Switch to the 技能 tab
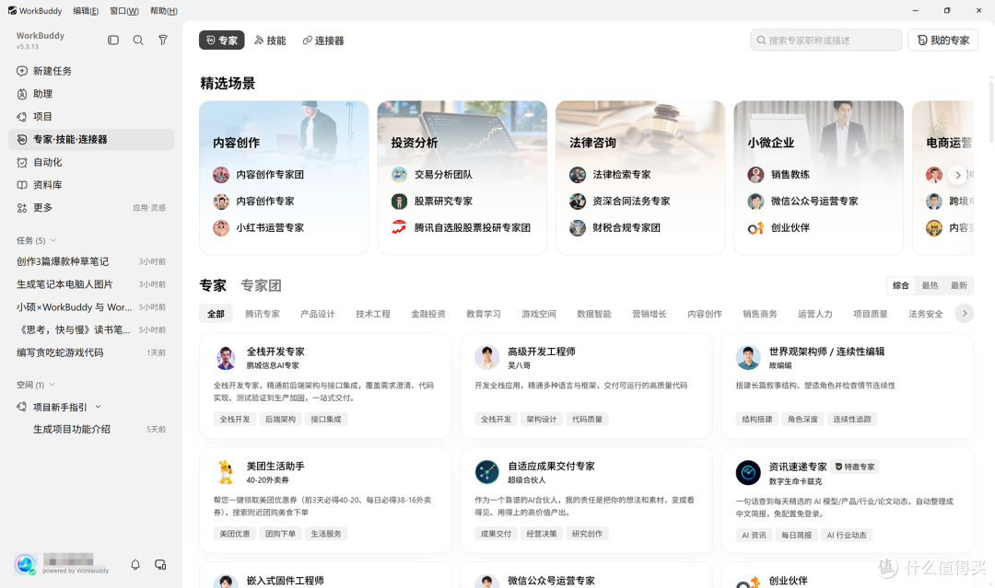Image resolution: width=995 pixels, height=588 pixels. click(270, 40)
